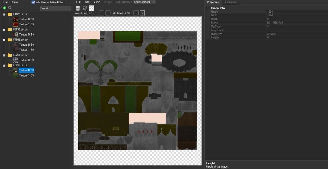328x169 pixels.
Task: Click the F4821.bin.bin folder icon
Action: (x=10, y=14)
